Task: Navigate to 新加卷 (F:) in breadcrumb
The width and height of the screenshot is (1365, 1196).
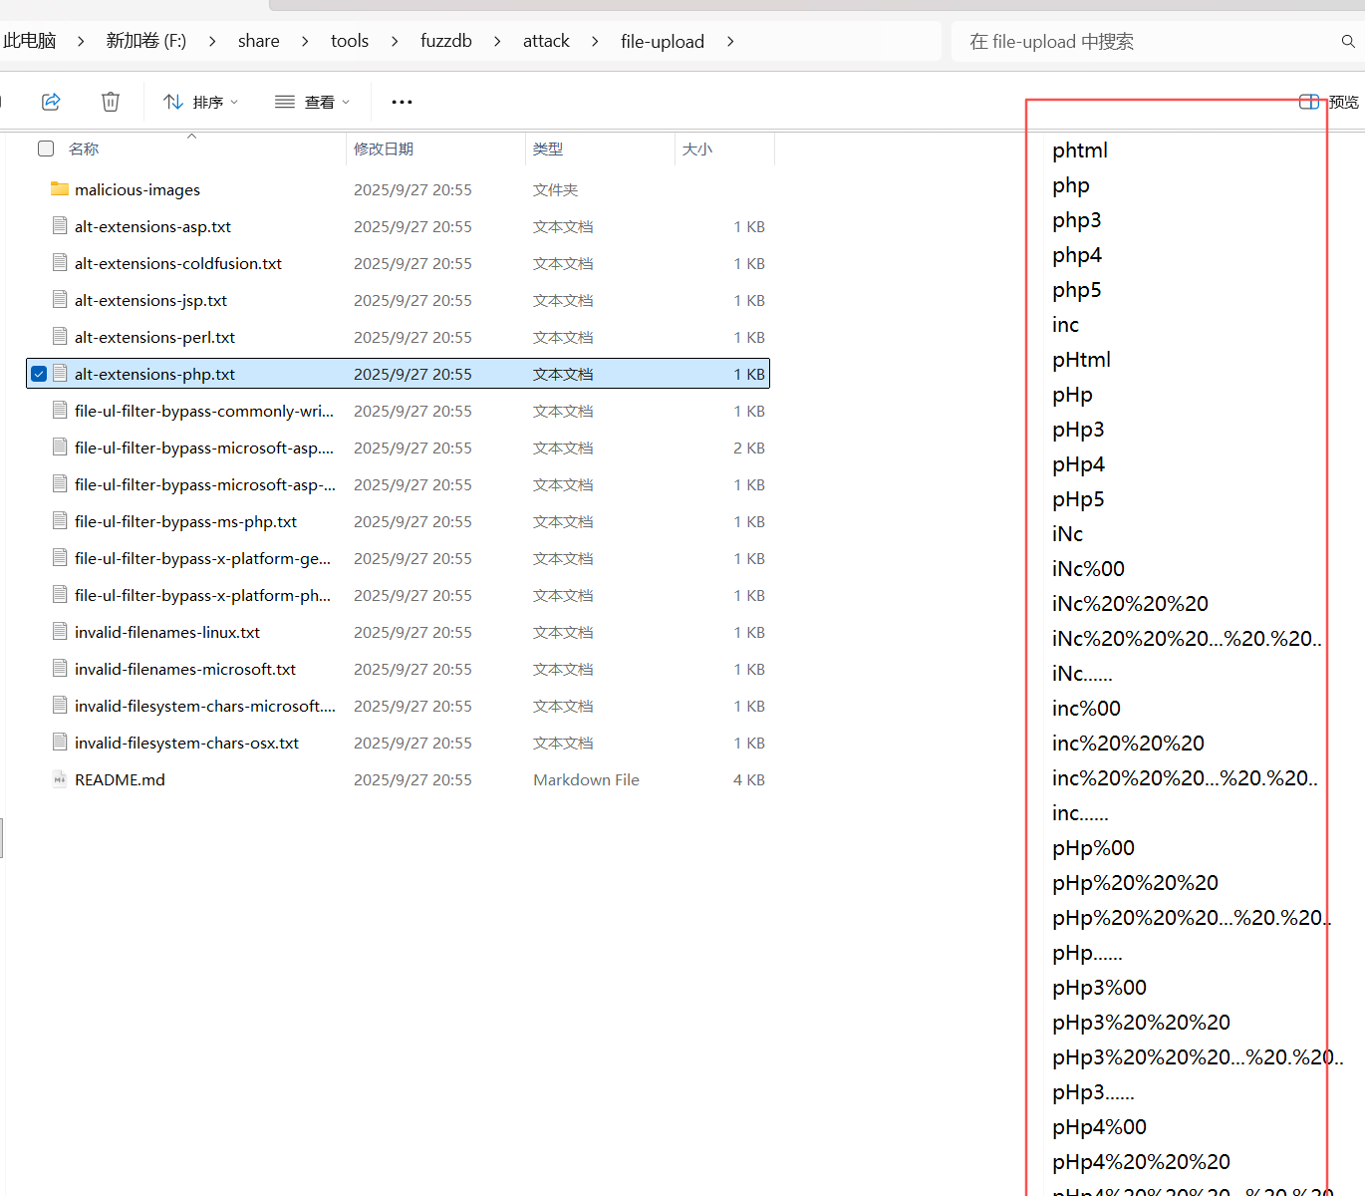Action: [x=146, y=41]
